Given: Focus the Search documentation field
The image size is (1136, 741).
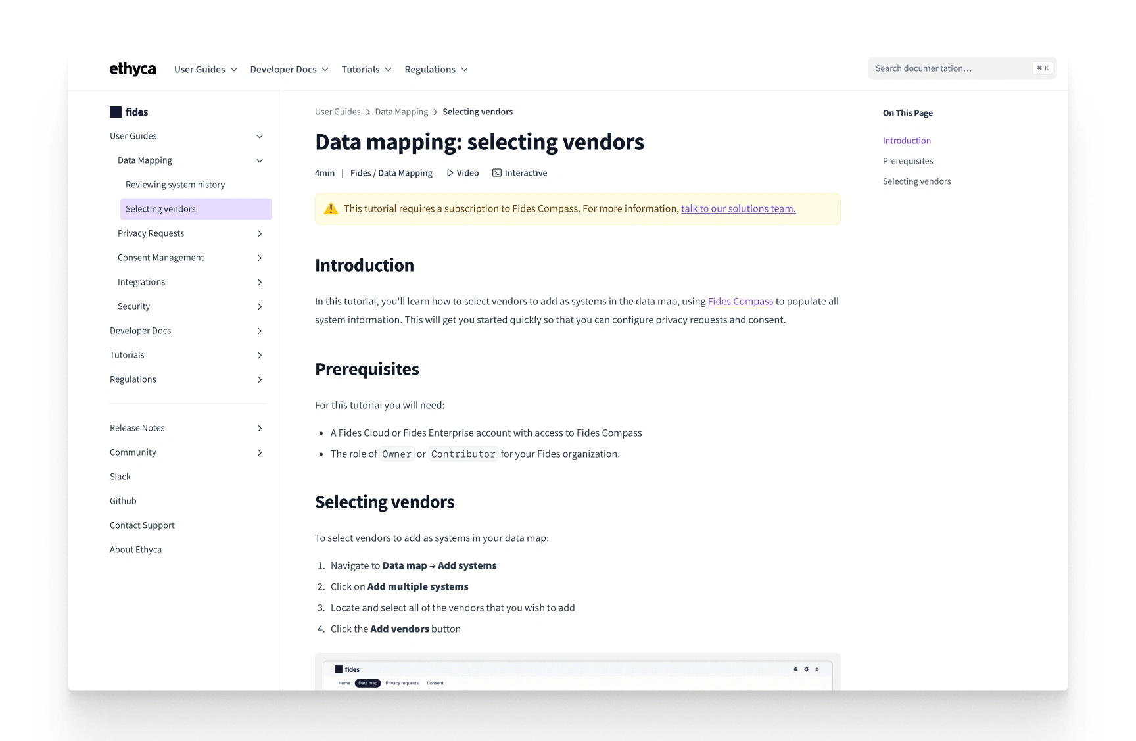Looking at the screenshot, I should (962, 68).
